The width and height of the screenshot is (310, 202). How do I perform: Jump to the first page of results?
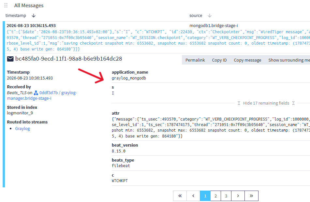(180, 196)
